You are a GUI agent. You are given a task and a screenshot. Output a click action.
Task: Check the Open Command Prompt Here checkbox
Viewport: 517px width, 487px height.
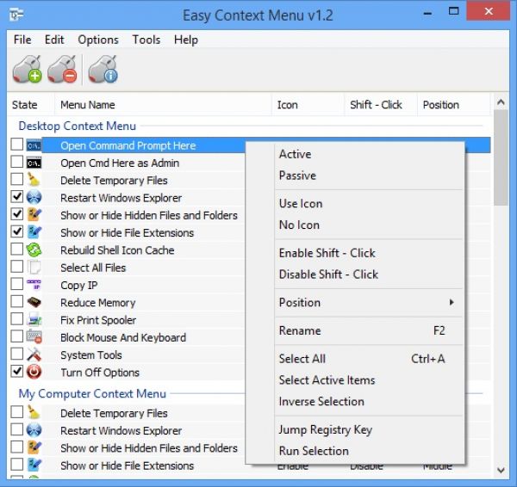pyautogui.click(x=17, y=145)
